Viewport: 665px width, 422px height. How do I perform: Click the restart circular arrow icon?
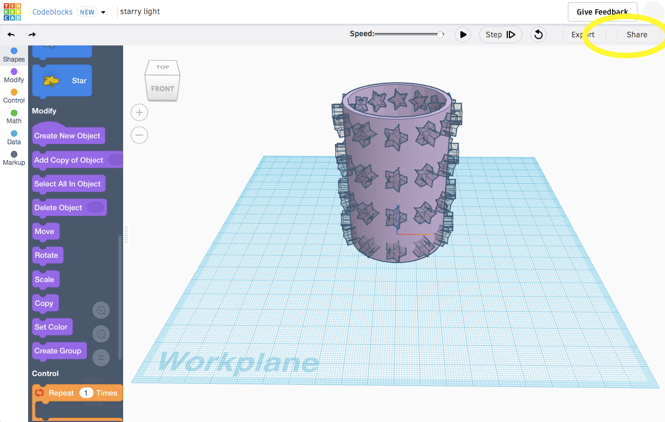click(x=538, y=34)
